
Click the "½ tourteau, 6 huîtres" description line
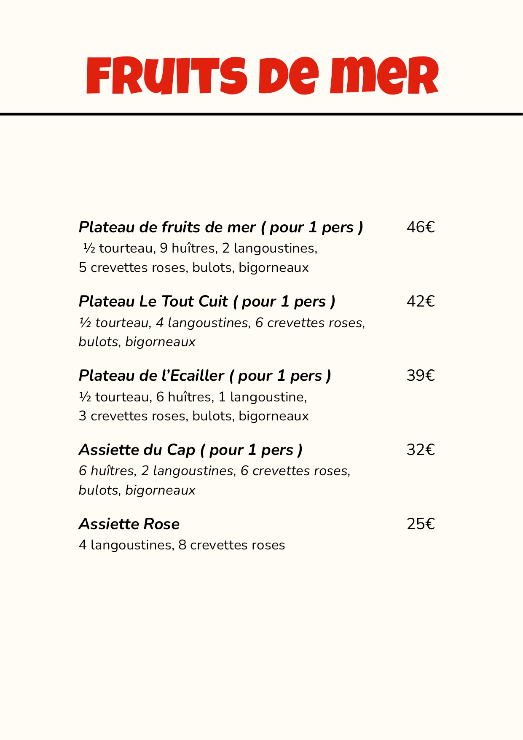coord(193,397)
